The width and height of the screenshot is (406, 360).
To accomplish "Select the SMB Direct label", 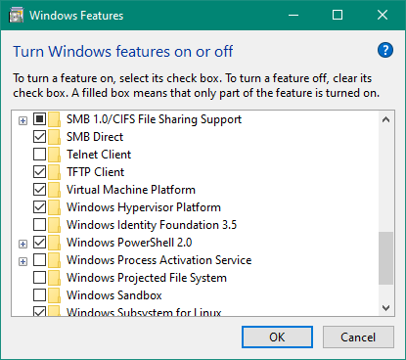I will [95, 137].
